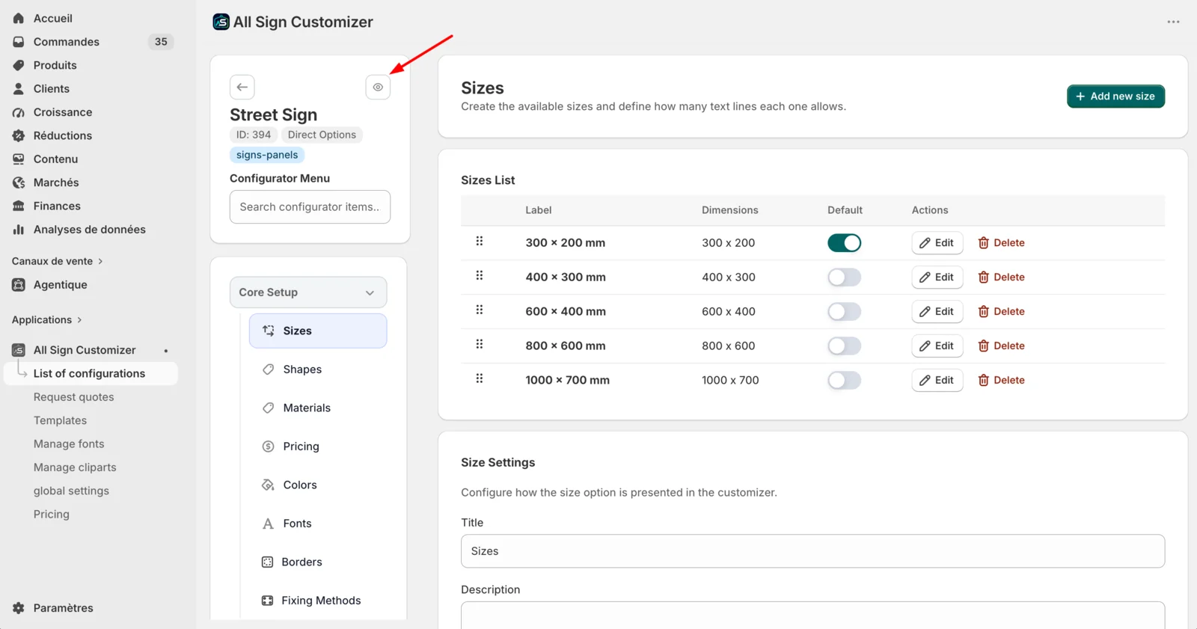1197x629 pixels.
Task: Expand the Applications section
Action: (x=47, y=319)
